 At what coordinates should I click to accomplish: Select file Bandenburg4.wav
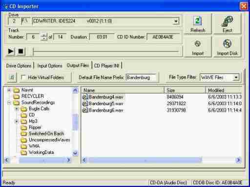[106, 97]
